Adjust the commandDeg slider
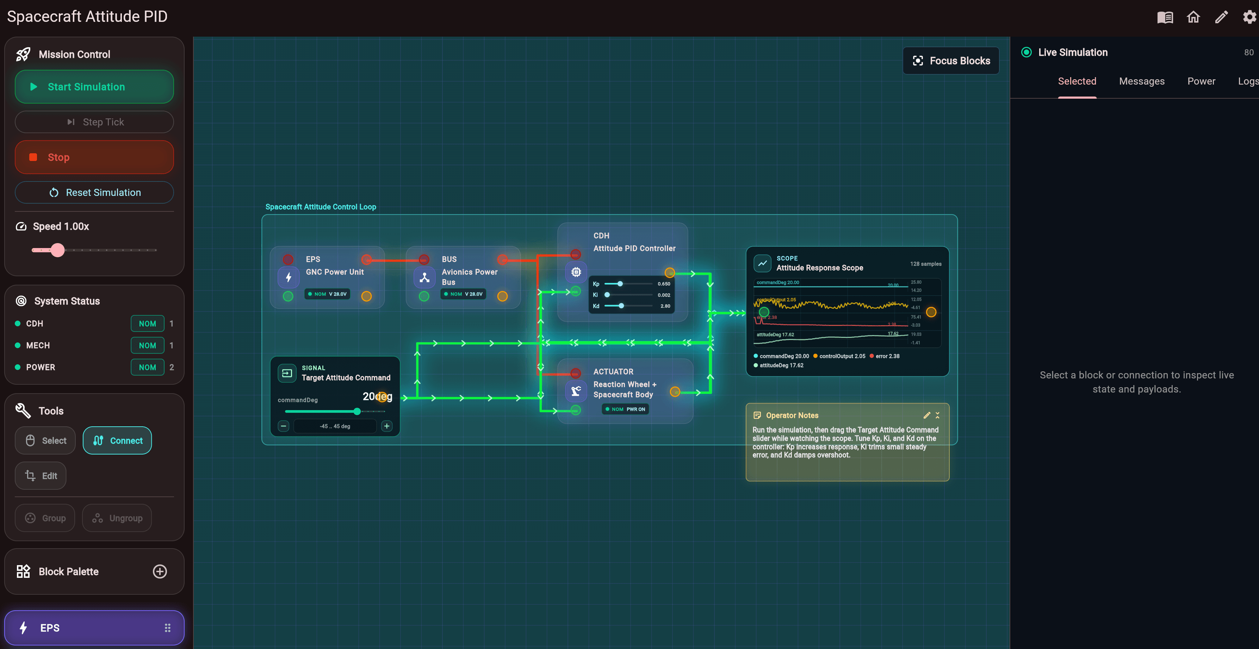 pos(335,412)
